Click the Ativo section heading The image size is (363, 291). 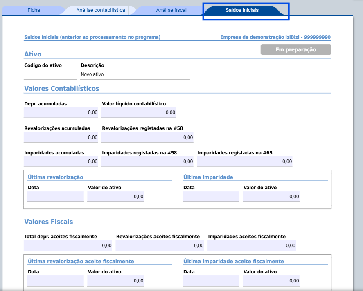33,54
